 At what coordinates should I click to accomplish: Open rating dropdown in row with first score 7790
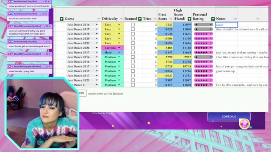(x=211, y=57)
